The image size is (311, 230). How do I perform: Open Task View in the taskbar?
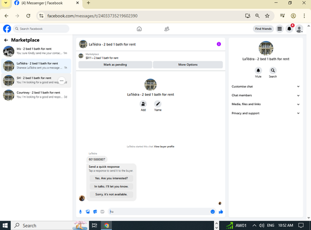(95, 226)
